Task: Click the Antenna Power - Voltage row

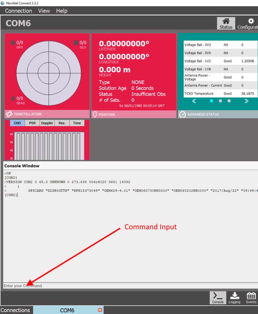Action: click(x=221, y=77)
